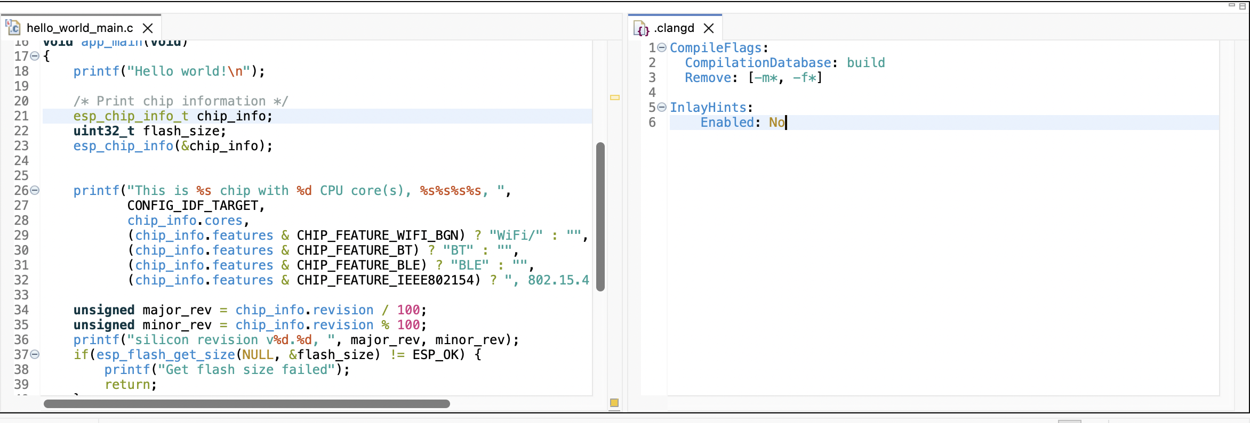Click the yellow warning marker in overview ruler
This screenshot has height=423, width=1250.
click(615, 97)
